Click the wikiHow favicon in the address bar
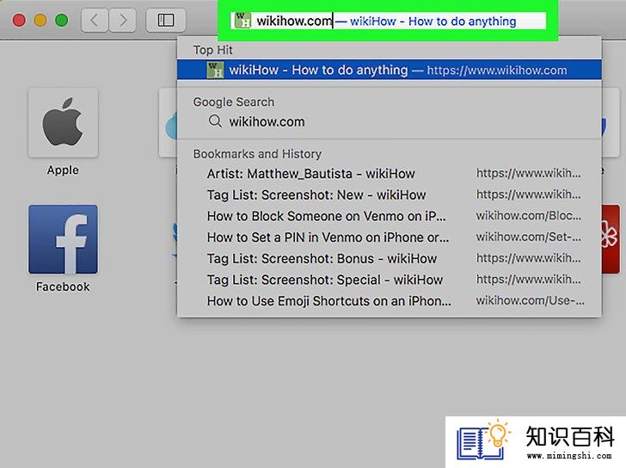Screen dimensions: 626x468 pos(242,21)
